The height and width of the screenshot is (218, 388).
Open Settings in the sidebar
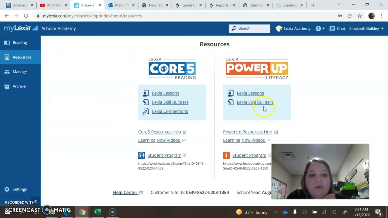(x=20, y=189)
